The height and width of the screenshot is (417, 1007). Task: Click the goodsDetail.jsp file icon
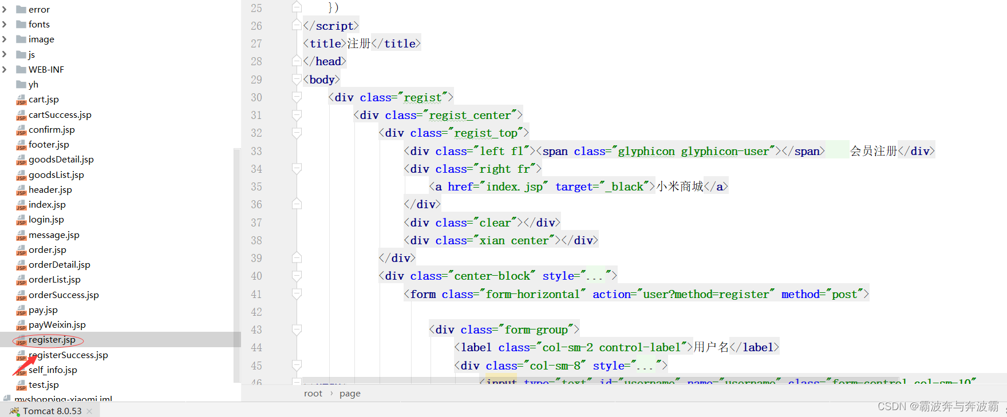[x=21, y=160]
